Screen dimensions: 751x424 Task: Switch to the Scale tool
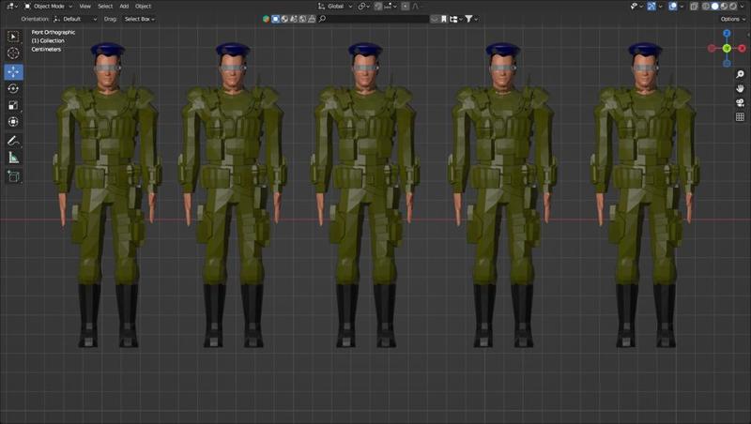coord(13,105)
